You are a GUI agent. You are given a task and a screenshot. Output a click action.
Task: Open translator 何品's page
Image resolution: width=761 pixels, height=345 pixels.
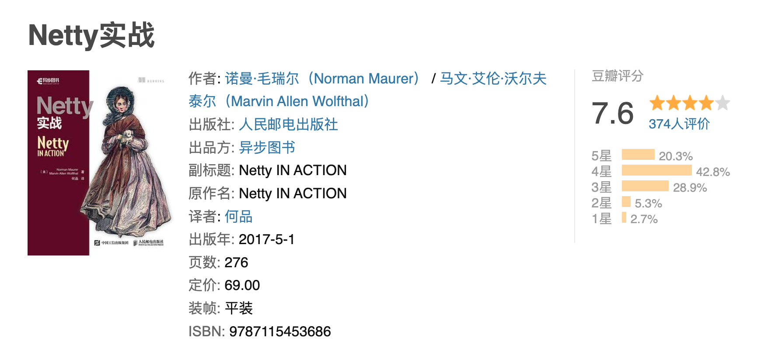point(238,216)
